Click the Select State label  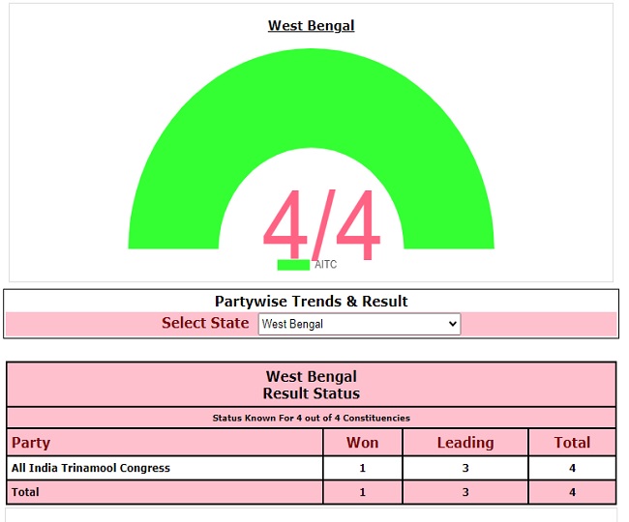pyautogui.click(x=205, y=323)
